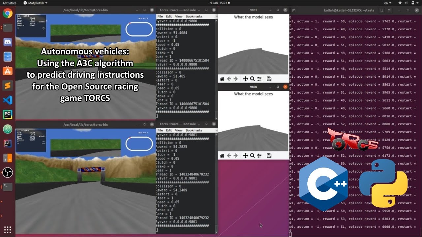The width and height of the screenshot is (422, 237).
Task: Open File menu in lower Konsole window
Action: [160, 130]
